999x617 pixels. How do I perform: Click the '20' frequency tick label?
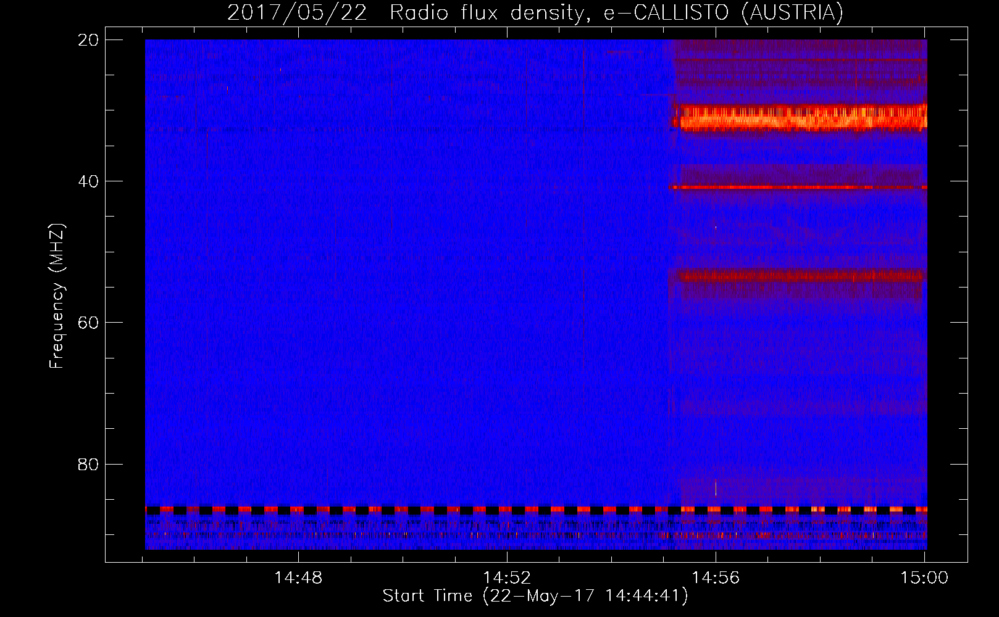click(88, 40)
